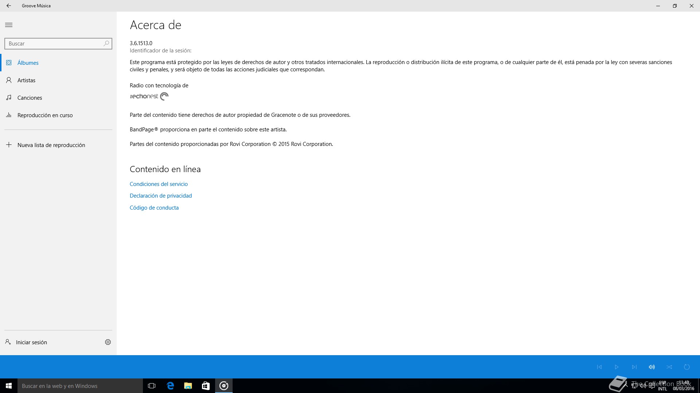This screenshot has width=700, height=393.
Task: Open the Canciones section
Action: coord(58,98)
